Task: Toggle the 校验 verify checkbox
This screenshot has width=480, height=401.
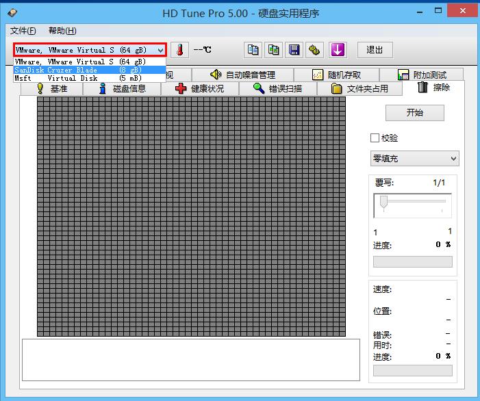Action: pyautogui.click(x=375, y=138)
